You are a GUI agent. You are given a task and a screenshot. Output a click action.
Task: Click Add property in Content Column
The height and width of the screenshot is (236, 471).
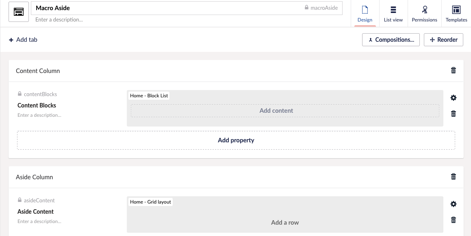(236, 140)
